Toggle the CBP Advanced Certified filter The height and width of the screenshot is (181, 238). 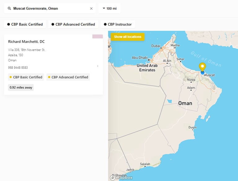pyautogui.click(x=73, y=24)
